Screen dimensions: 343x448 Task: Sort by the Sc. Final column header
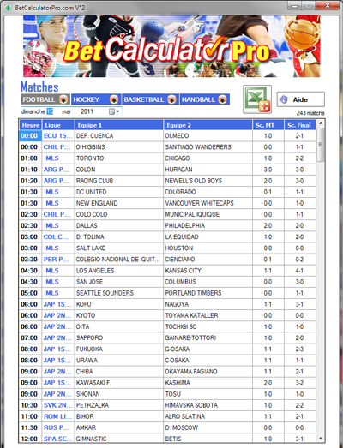pos(300,125)
